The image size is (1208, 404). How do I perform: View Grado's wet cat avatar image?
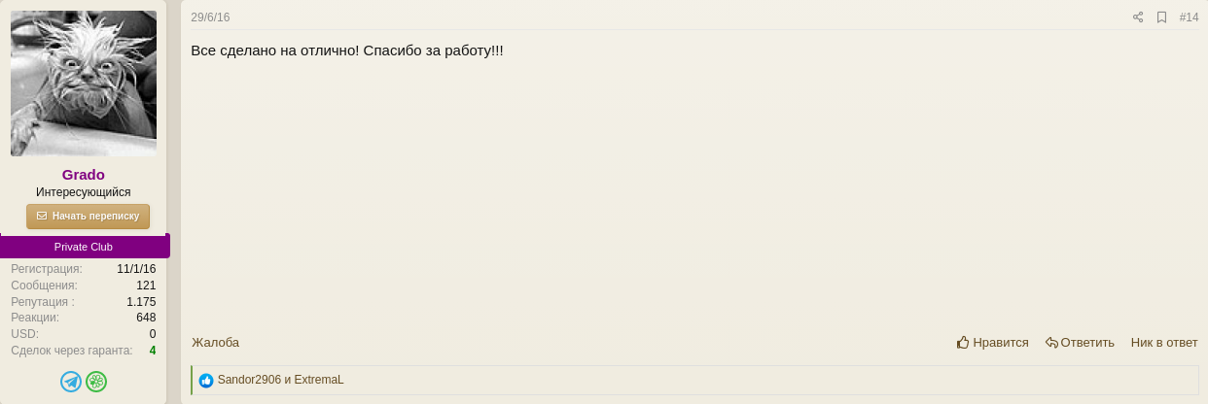(x=84, y=84)
